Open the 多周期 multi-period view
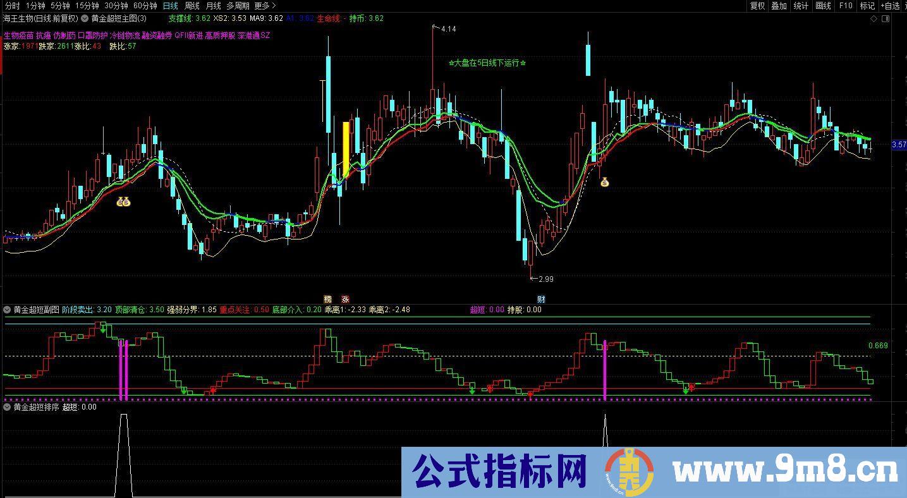The width and height of the screenshot is (907, 498). pos(238,6)
